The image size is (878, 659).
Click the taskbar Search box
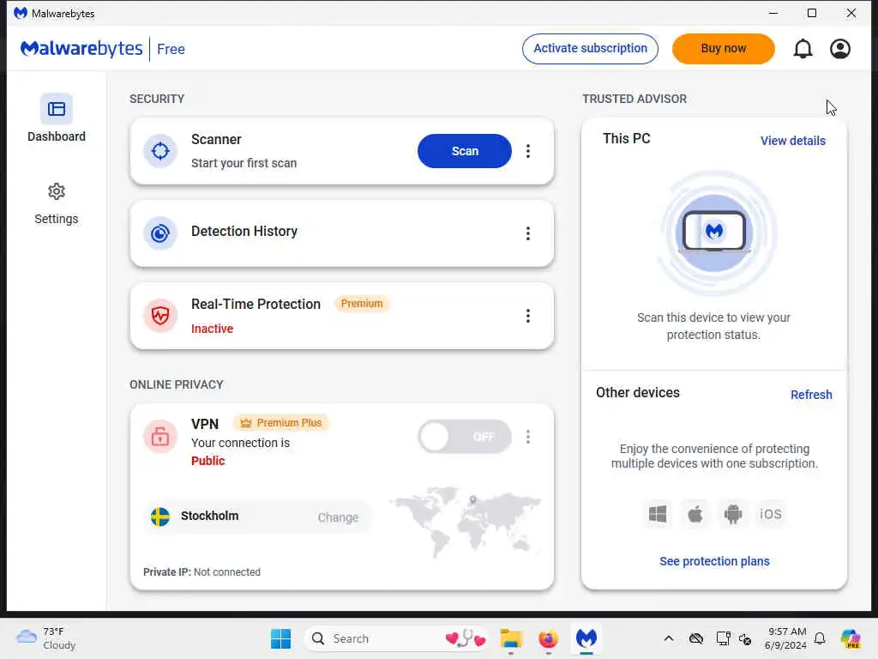pos(396,638)
